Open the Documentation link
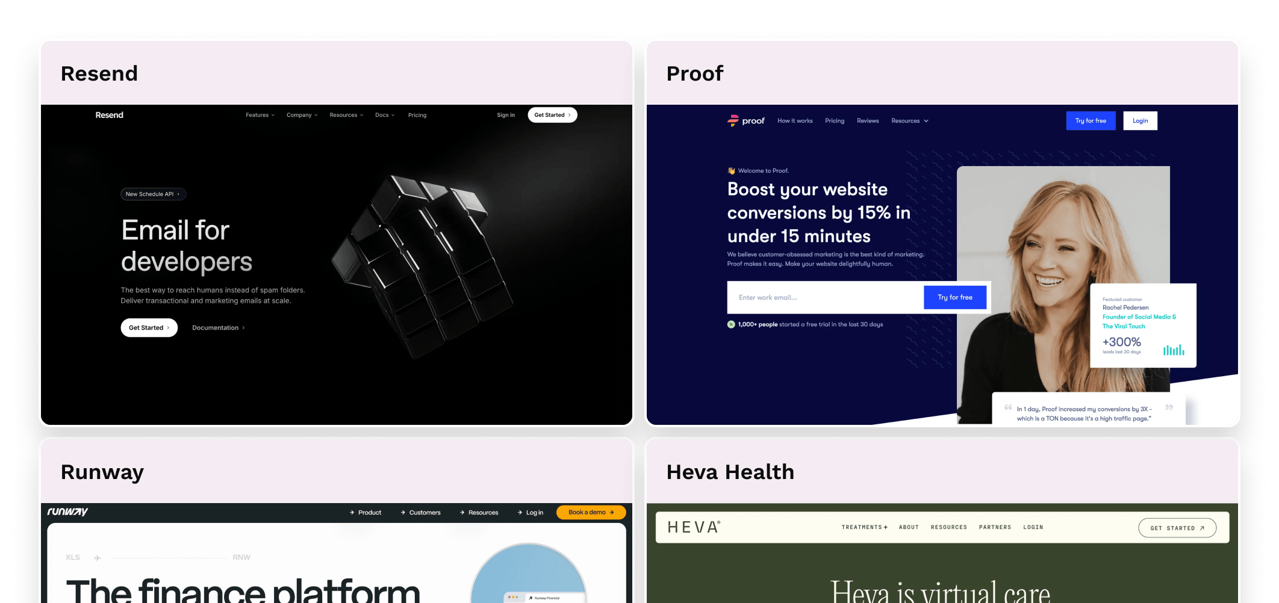Image resolution: width=1279 pixels, height=603 pixels. [x=219, y=328]
